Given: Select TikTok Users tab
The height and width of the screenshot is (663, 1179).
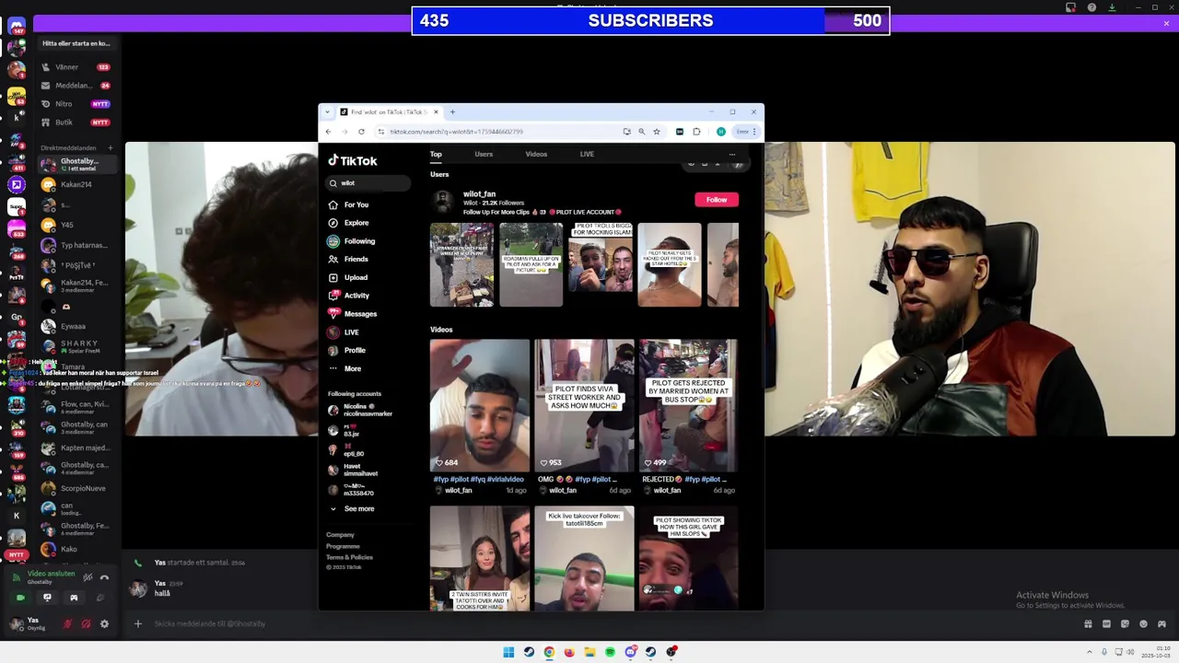Looking at the screenshot, I should [484, 154].
